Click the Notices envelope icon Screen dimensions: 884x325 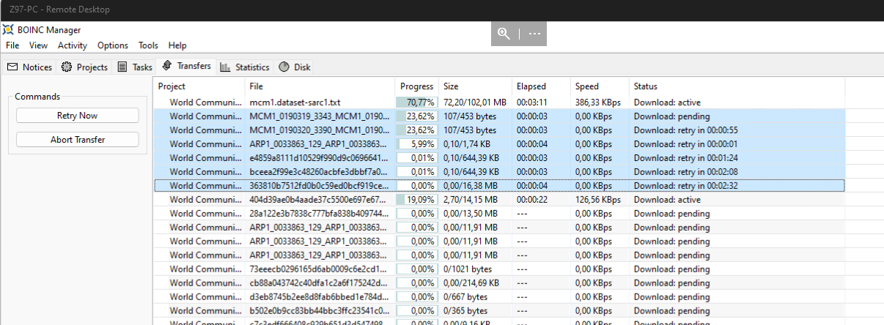click(12, 67)
